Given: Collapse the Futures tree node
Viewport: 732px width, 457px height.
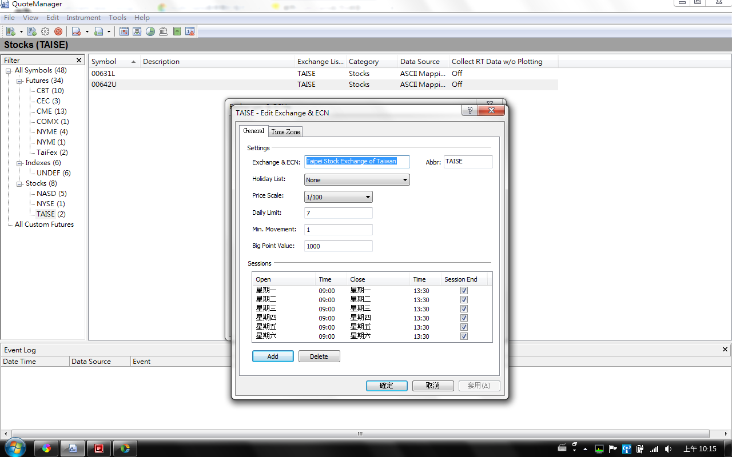Looking at the screenshot, I should 19,81.
